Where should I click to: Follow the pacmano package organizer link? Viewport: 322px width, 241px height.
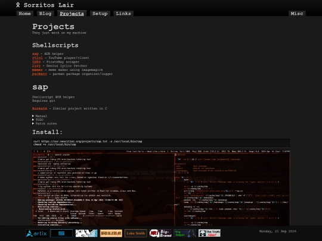coord(39,74)
